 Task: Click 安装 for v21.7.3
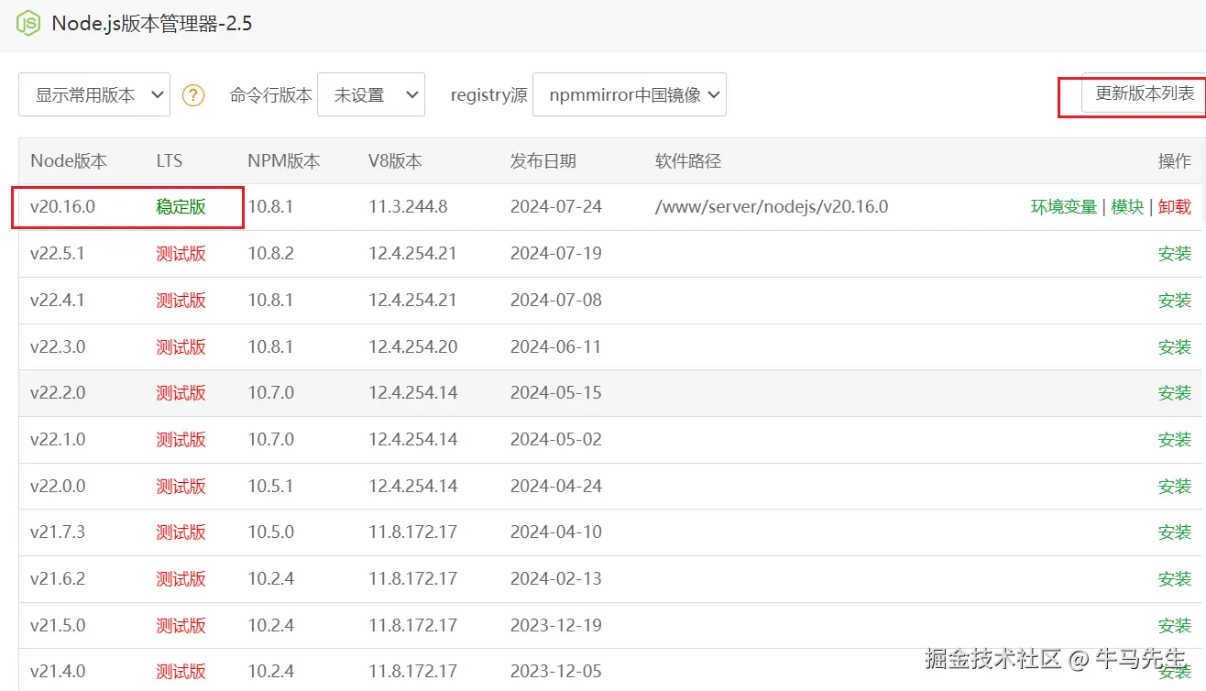click(x=1175, y=532)
